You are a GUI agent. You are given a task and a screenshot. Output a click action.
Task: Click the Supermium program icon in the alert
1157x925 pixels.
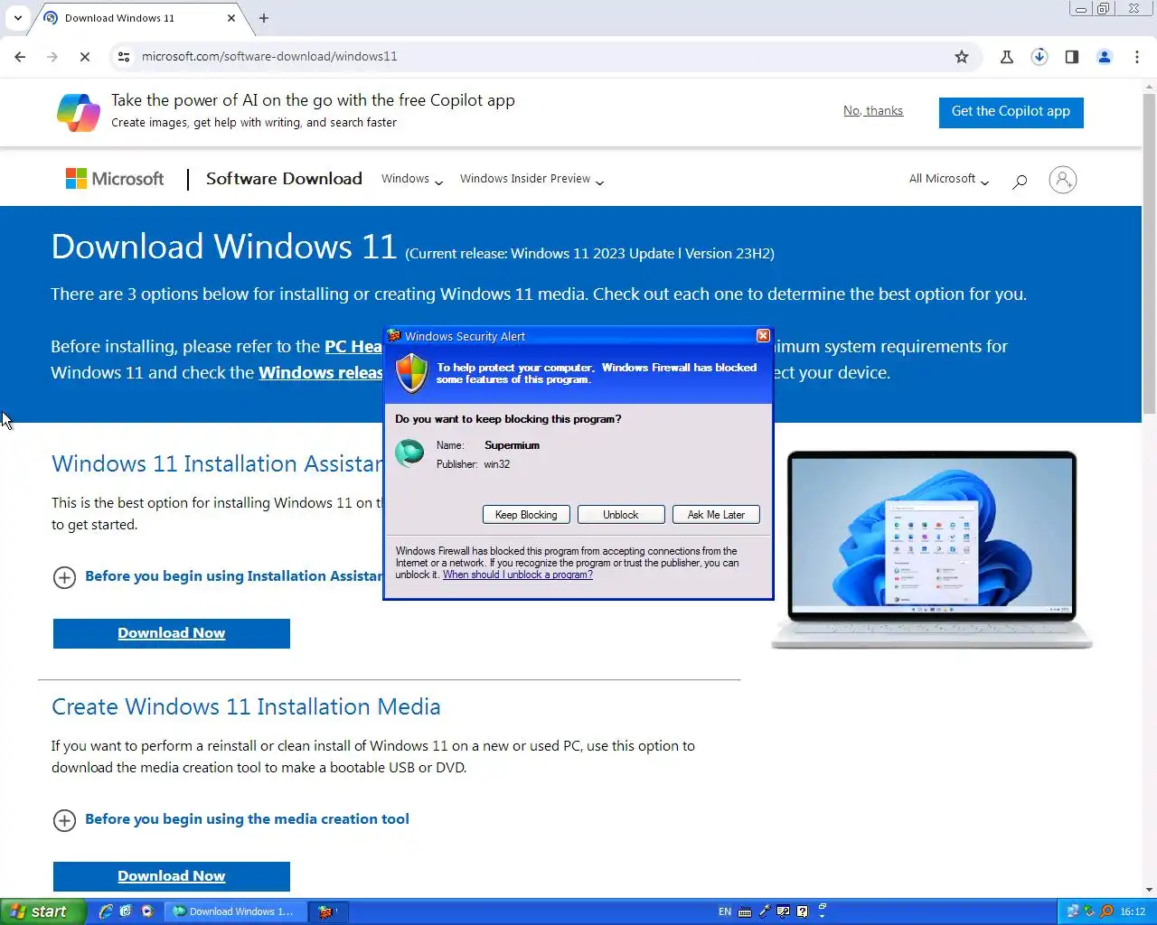click(409, 452)
